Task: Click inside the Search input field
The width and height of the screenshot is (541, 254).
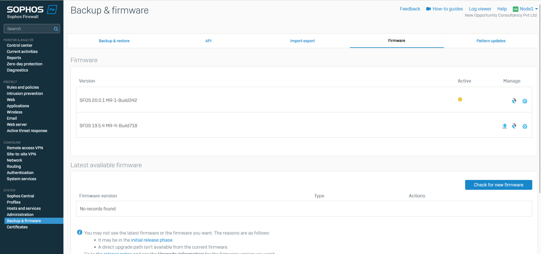Action: click(x=28, y=28)
